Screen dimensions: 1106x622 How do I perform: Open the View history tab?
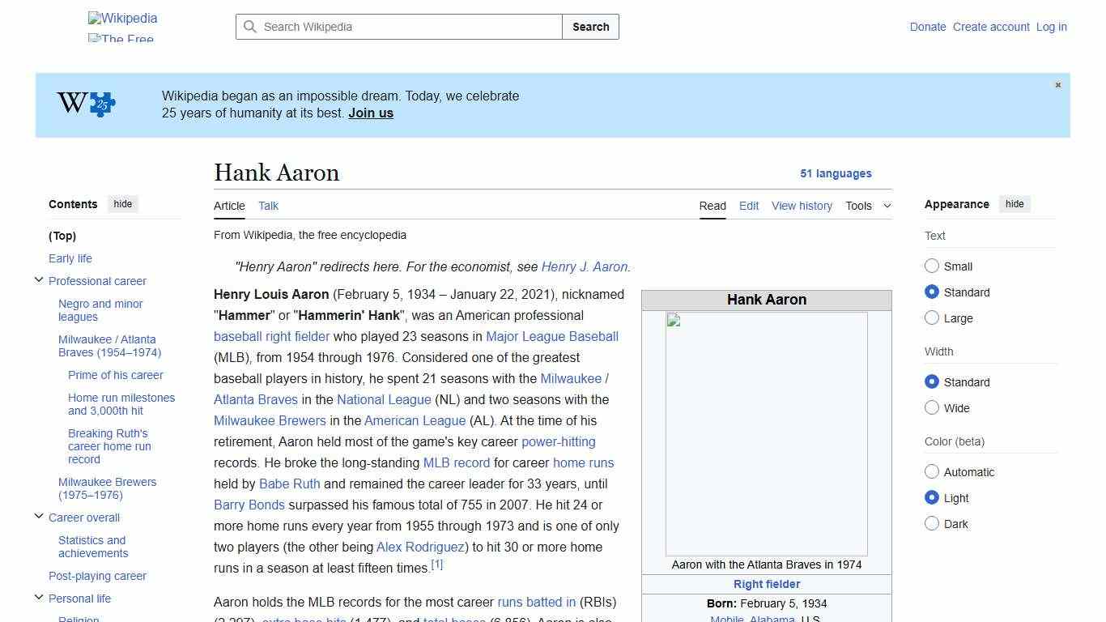[x=802, y=206]
